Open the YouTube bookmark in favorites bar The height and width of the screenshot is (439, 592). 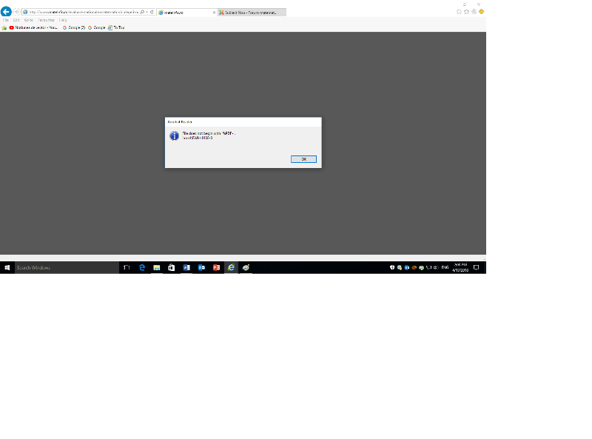click(x=33, y=27)
